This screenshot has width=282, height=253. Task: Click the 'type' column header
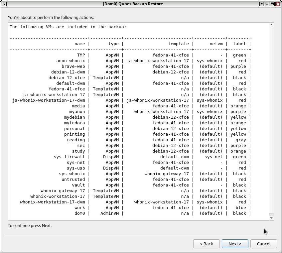pos(113,44)
